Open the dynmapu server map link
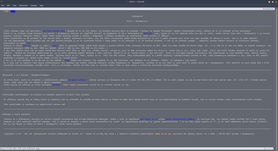This screenshot has width=278, height=151. pyautogui.click(x=56, y=85)
